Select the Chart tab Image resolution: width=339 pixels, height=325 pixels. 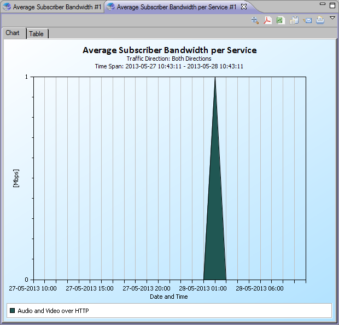[x=14, y=33]
